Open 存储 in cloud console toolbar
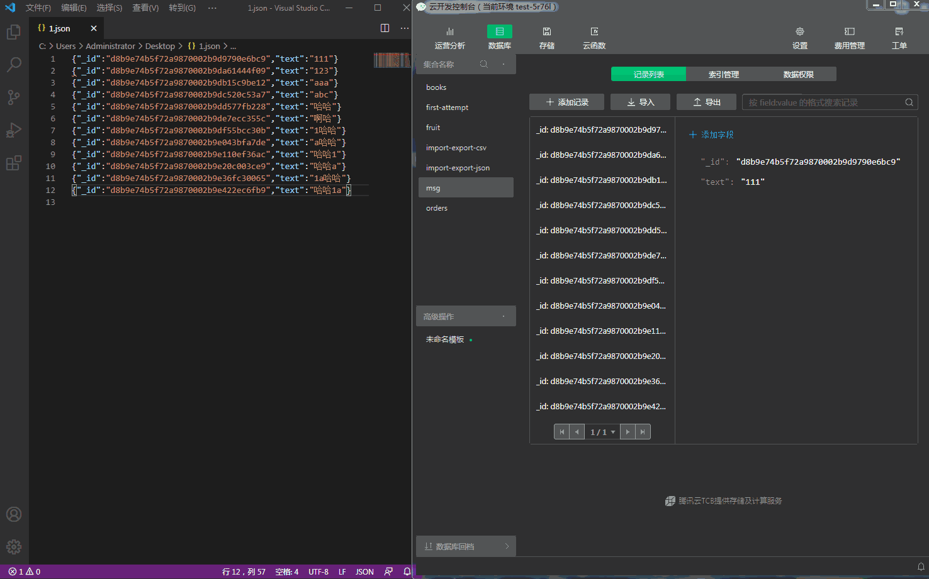 pos(547,38)
